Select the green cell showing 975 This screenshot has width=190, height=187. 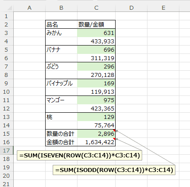tap(96, 100)
